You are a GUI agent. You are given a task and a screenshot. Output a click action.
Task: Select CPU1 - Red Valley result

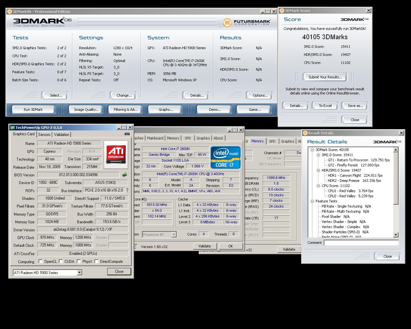350,191
